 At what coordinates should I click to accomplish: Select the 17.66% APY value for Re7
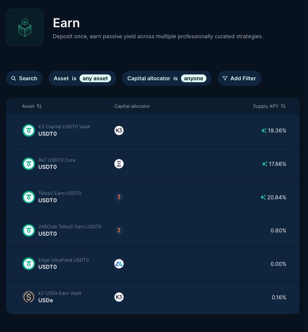click(277, 164)
